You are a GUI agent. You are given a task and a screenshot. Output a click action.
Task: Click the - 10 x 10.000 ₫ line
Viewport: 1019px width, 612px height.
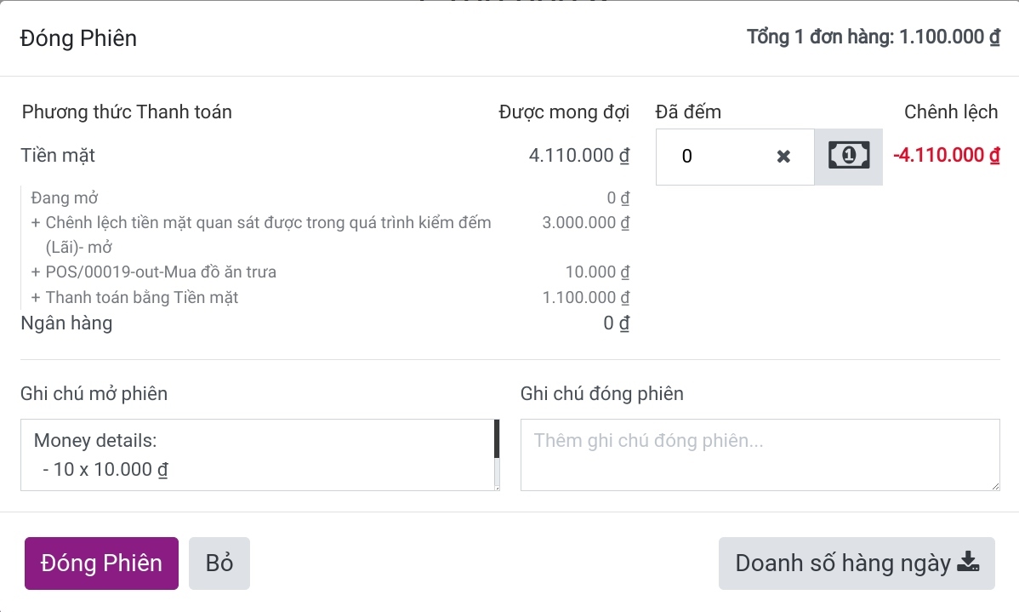105,470
